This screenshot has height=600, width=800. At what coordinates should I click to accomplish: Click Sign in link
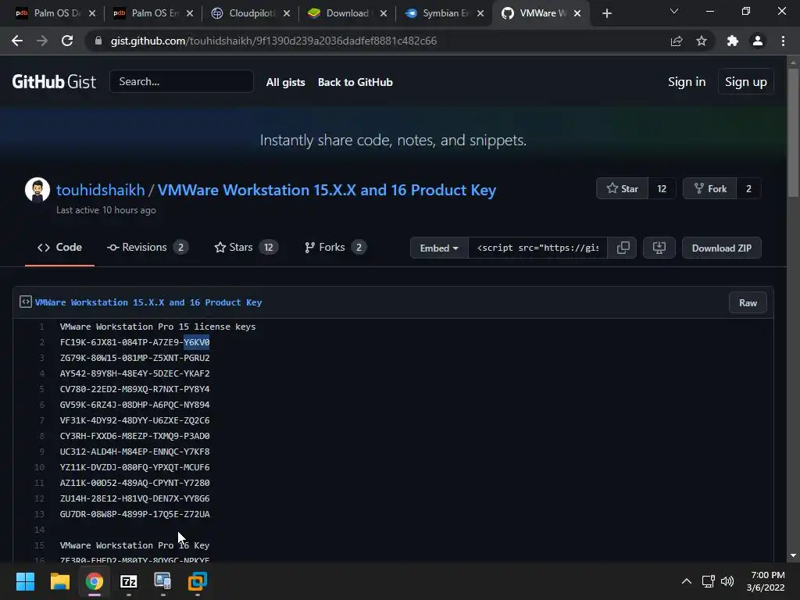point(687,81)
